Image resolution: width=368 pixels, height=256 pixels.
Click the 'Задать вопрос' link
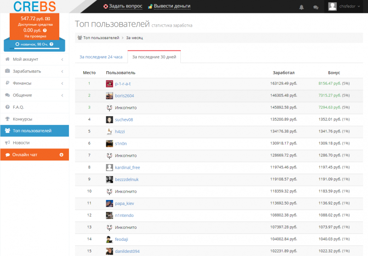coord(126,6)
